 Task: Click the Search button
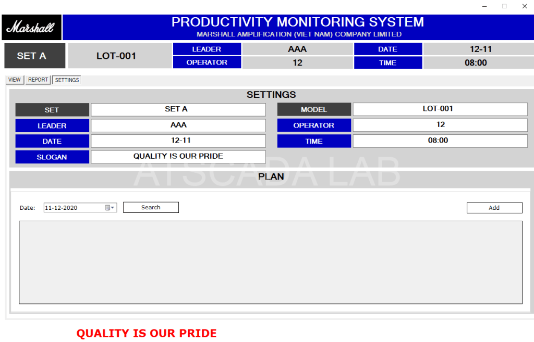(151, 207)
